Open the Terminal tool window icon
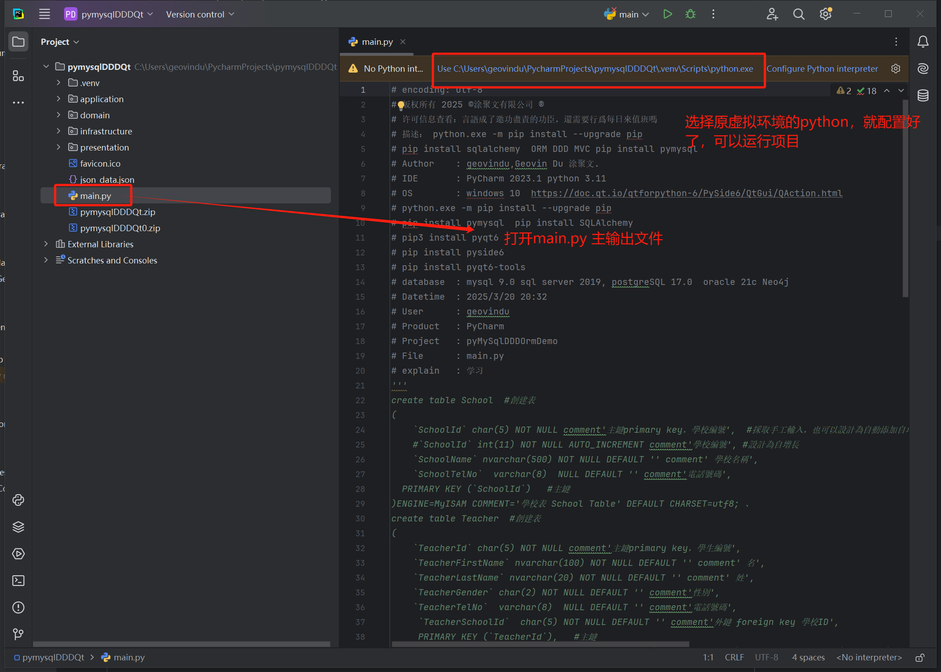The height and width of the screenshot is (672, 941). coord(18,581)
